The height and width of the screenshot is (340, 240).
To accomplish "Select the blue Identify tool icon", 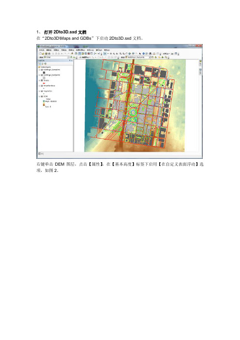I will pos(144,54).
